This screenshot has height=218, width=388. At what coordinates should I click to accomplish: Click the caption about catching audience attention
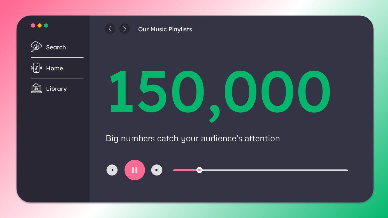[193, 138]
